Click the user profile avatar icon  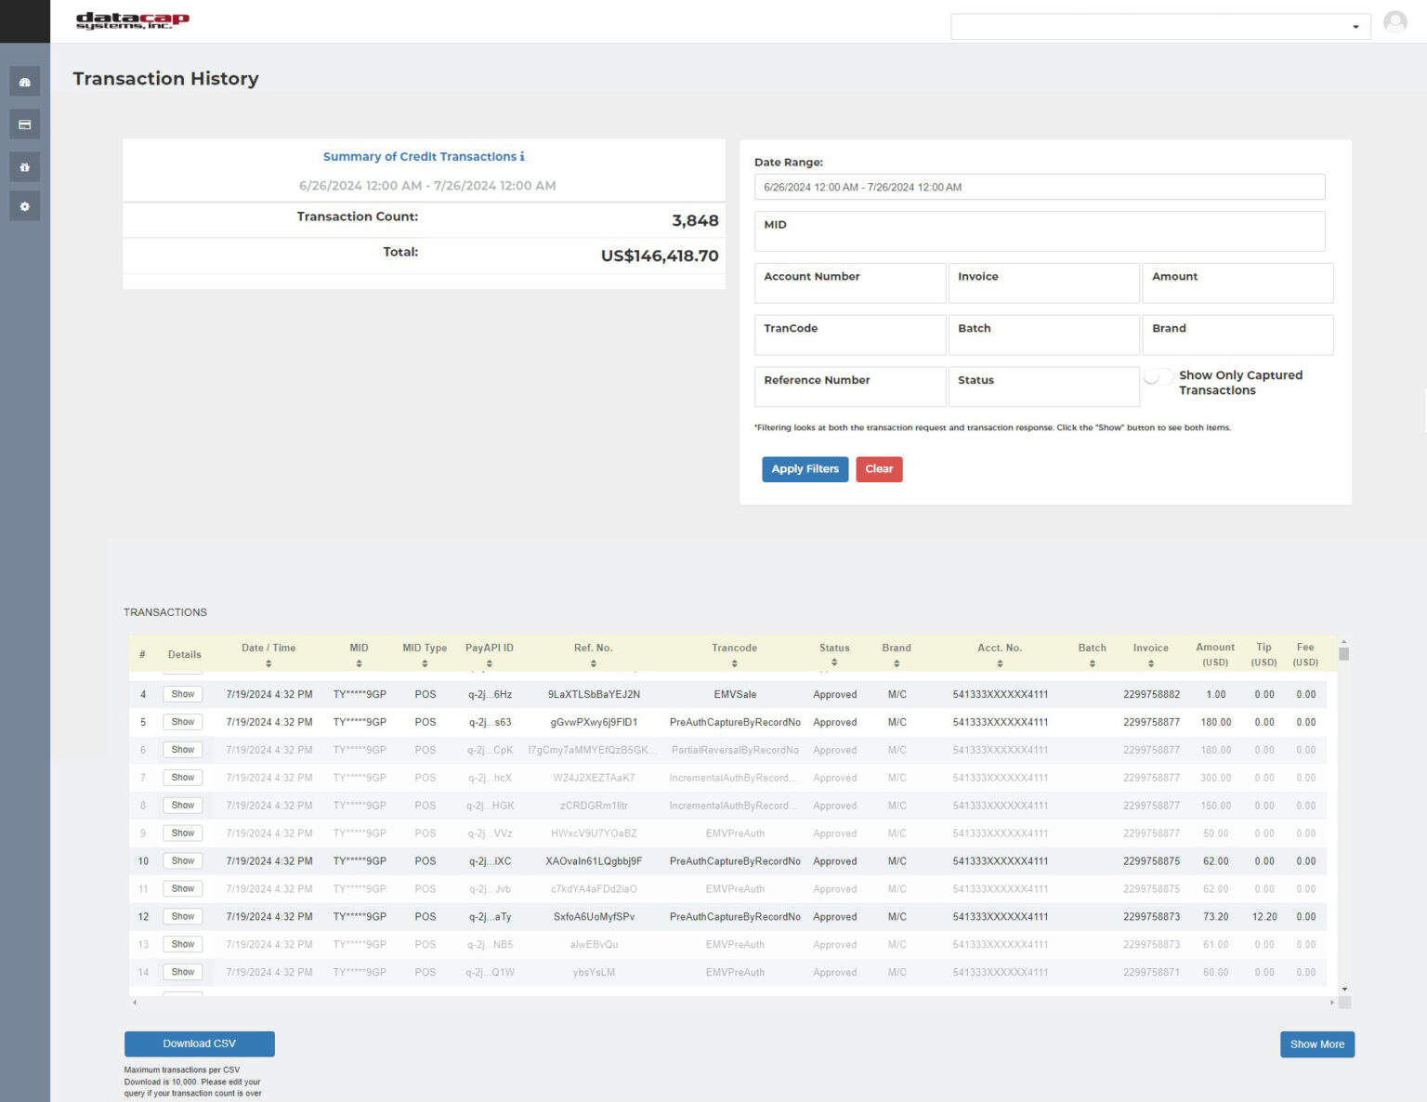(1395, 22)
